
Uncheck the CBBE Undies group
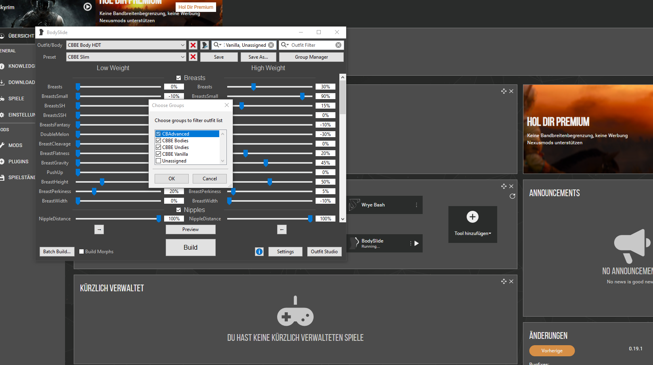159,147
